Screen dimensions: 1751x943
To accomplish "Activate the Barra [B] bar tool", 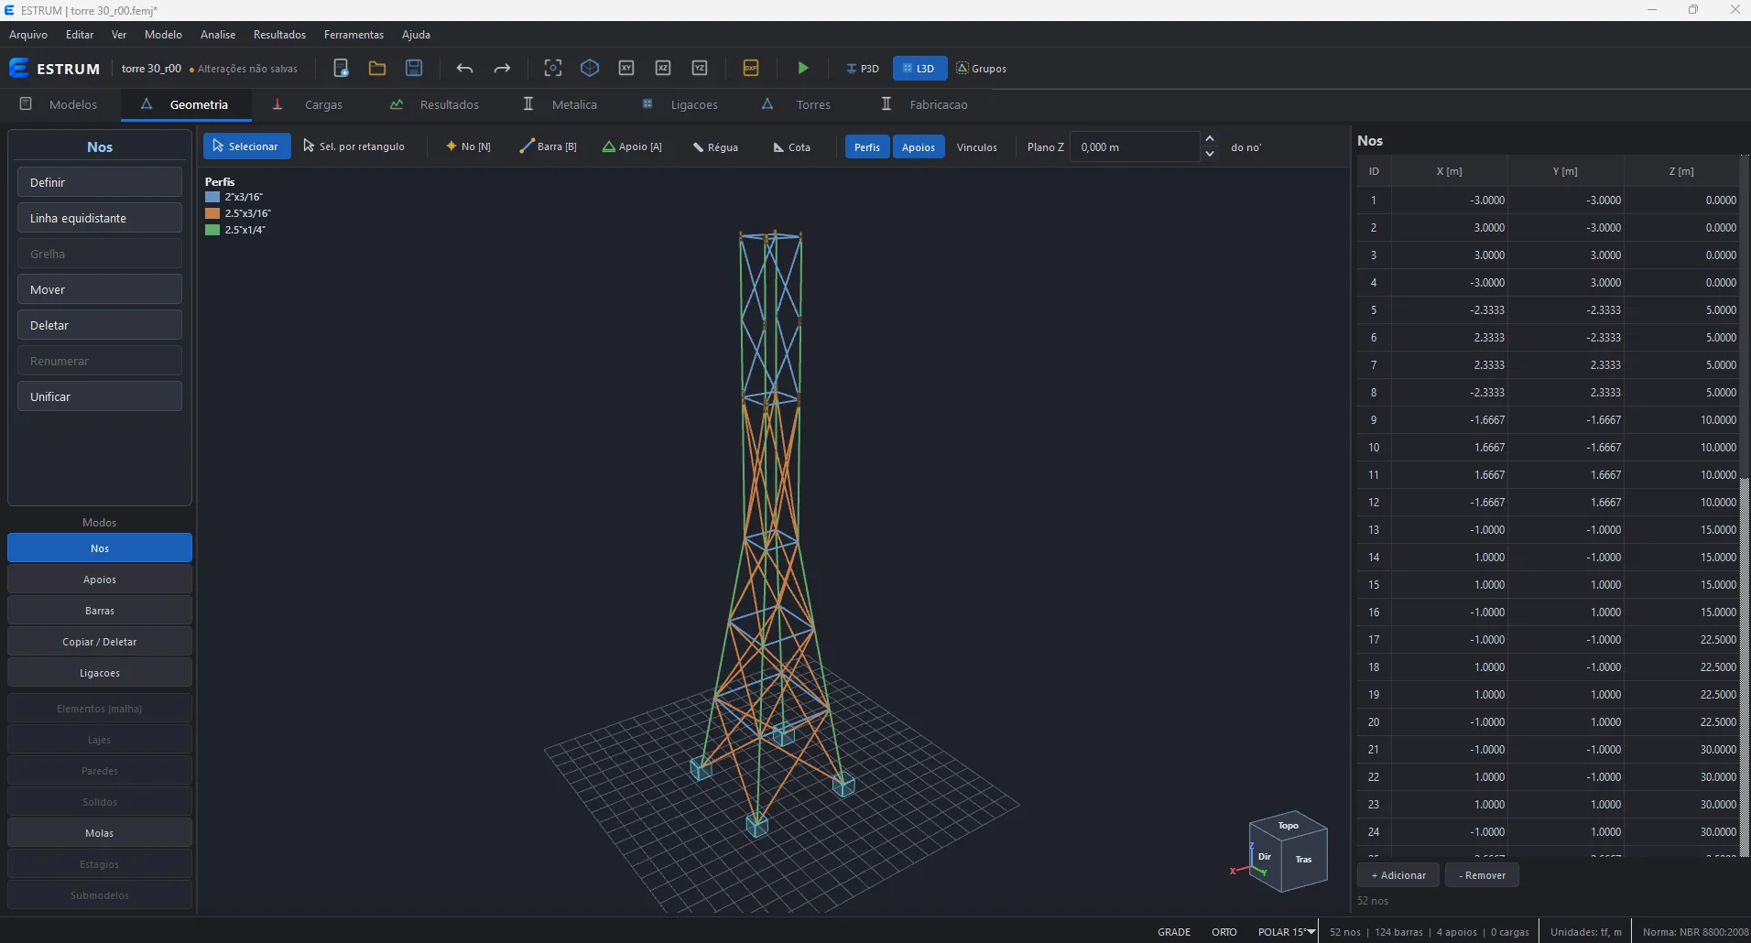I will (x=548, y=146).
